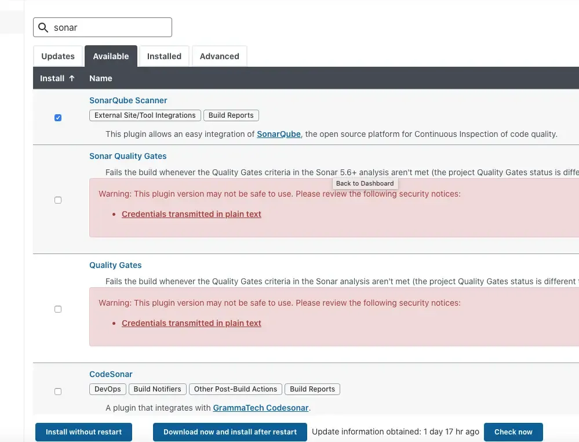The height and width of the screenshot is (442, 579).
Task: Enable the Quality Gates plugin checkbox
Action: (58, 309)
